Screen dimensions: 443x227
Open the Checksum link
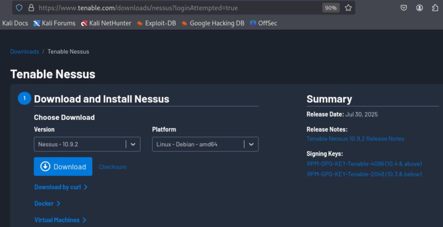tap(112, 167)
